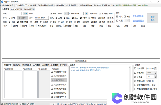
Task: Open the 发车 time range dropdown
Action: [x=47, y=18]
